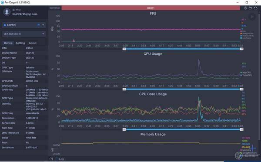
Task: Click the FPS chart left range slider handle
Action: click(124, 49)
